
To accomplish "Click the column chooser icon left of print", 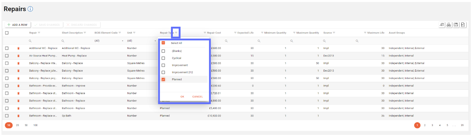I will tap(442, 25).
